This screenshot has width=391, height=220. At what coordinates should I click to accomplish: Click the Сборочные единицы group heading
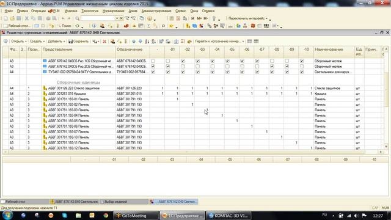[78, 82]
